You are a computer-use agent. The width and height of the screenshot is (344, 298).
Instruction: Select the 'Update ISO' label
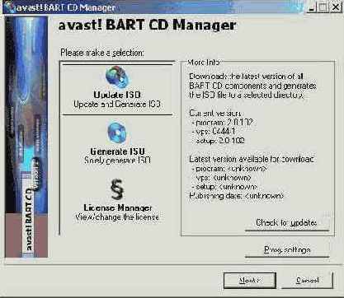tap(117, 95)
